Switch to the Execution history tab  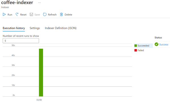14,28
